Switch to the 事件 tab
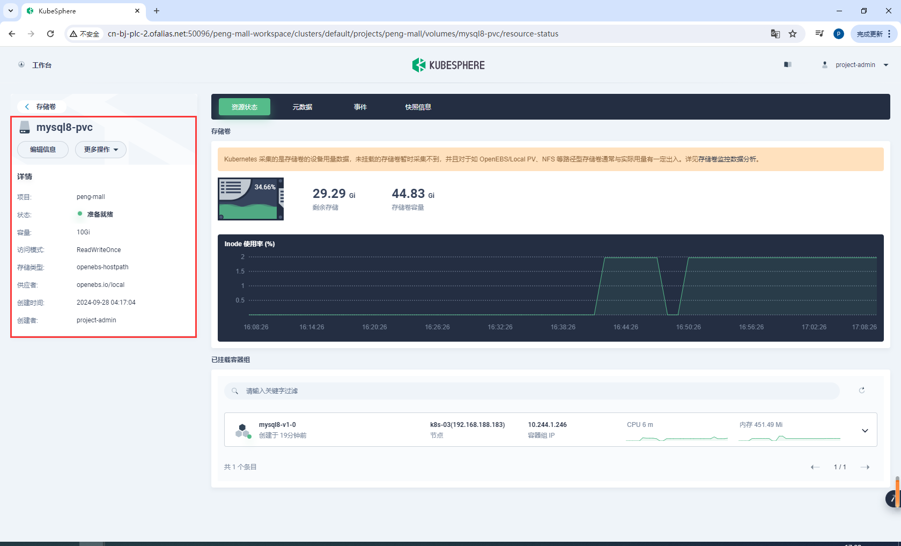 coord(360,107)
